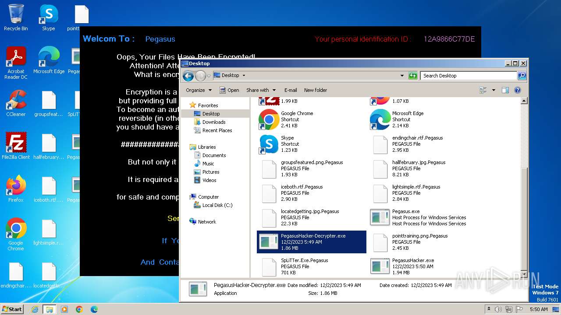Select the hallfebruary... desktop file
Image resolution: width=561 pixels, height=315 pixels.
coord(49,146)
